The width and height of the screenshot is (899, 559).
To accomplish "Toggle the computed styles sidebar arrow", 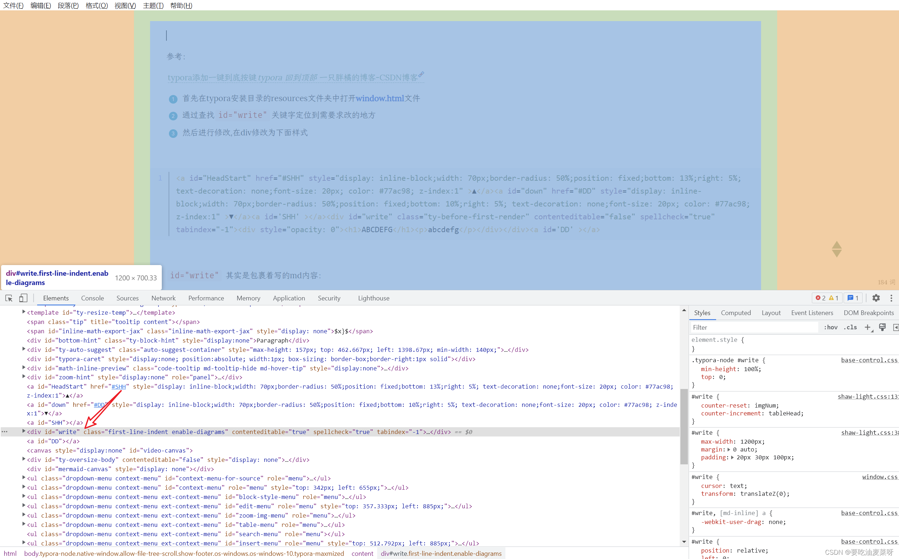I will point(895,327).
